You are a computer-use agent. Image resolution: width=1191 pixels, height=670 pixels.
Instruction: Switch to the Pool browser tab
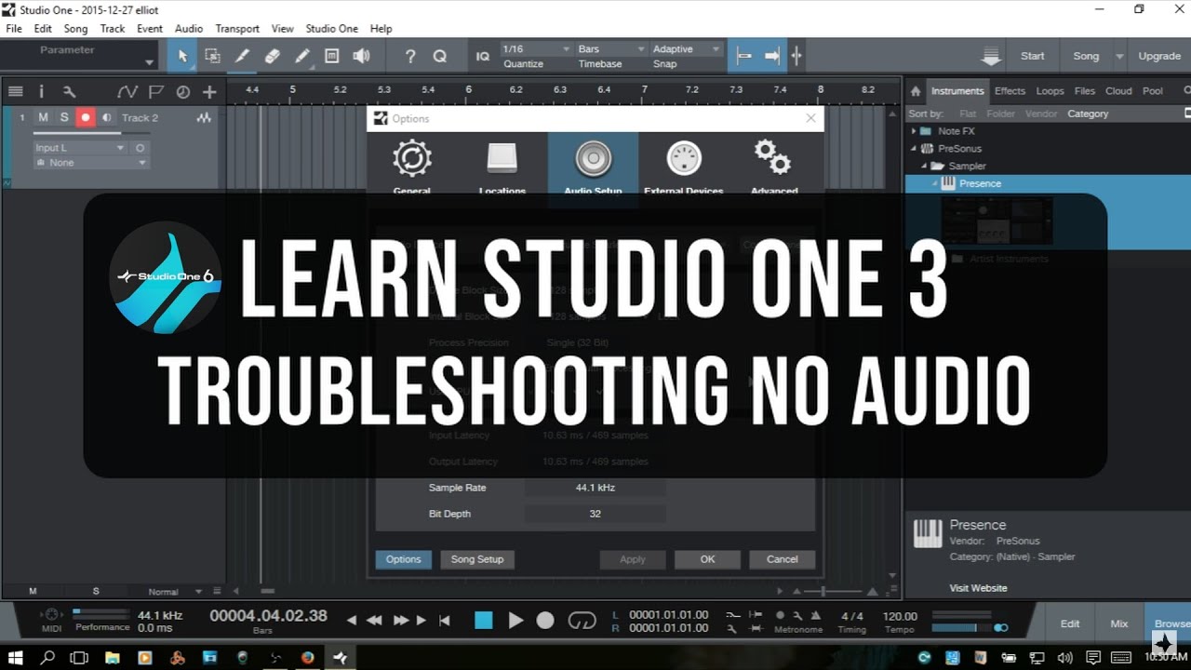click(x=1153, y=91)
